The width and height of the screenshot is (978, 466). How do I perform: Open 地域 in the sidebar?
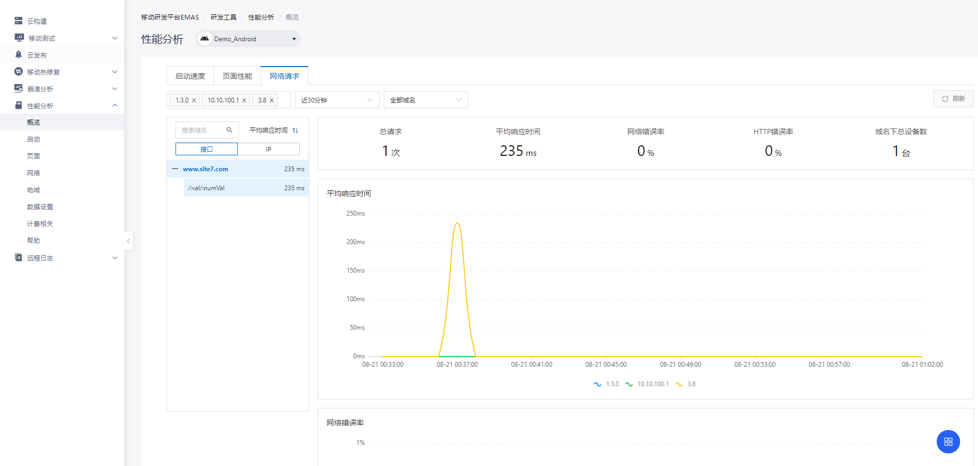[62, 190]
